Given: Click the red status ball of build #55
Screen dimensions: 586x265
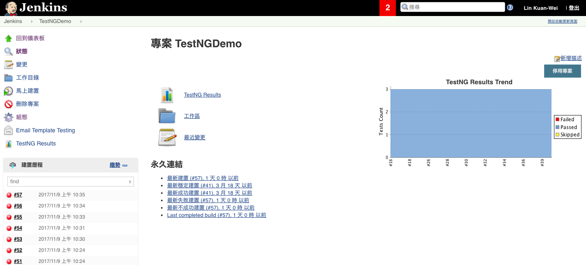Looking at the screenshot, I should point(9,217).
